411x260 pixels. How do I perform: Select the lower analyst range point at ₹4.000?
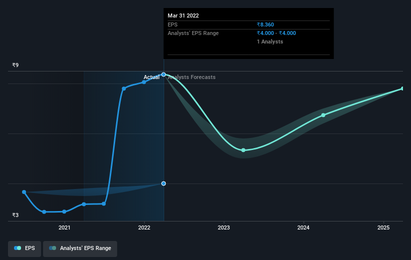pos(164,183)
